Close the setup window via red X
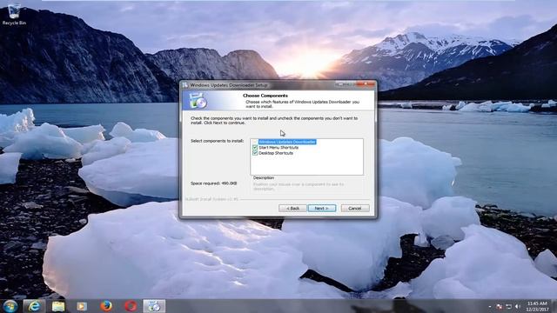Image resolution: width=557 pixels, height=313 pixels. coord(366,84)
